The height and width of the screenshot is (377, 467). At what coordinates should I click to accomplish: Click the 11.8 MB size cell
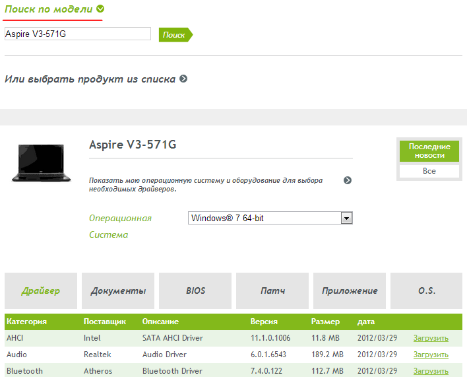point(325,338)
